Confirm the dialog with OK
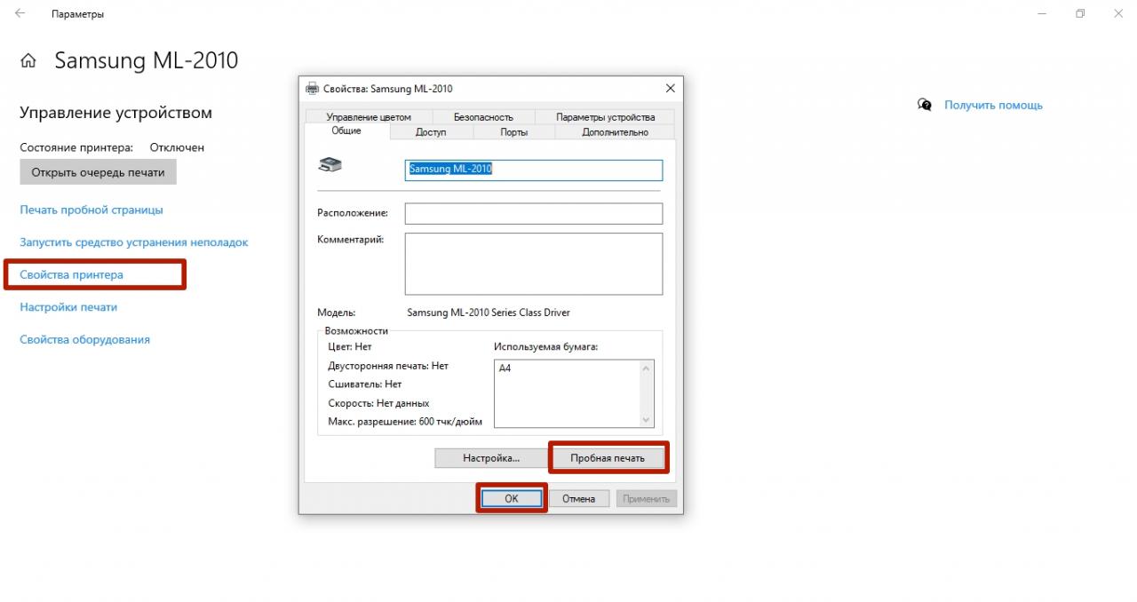 512,499
